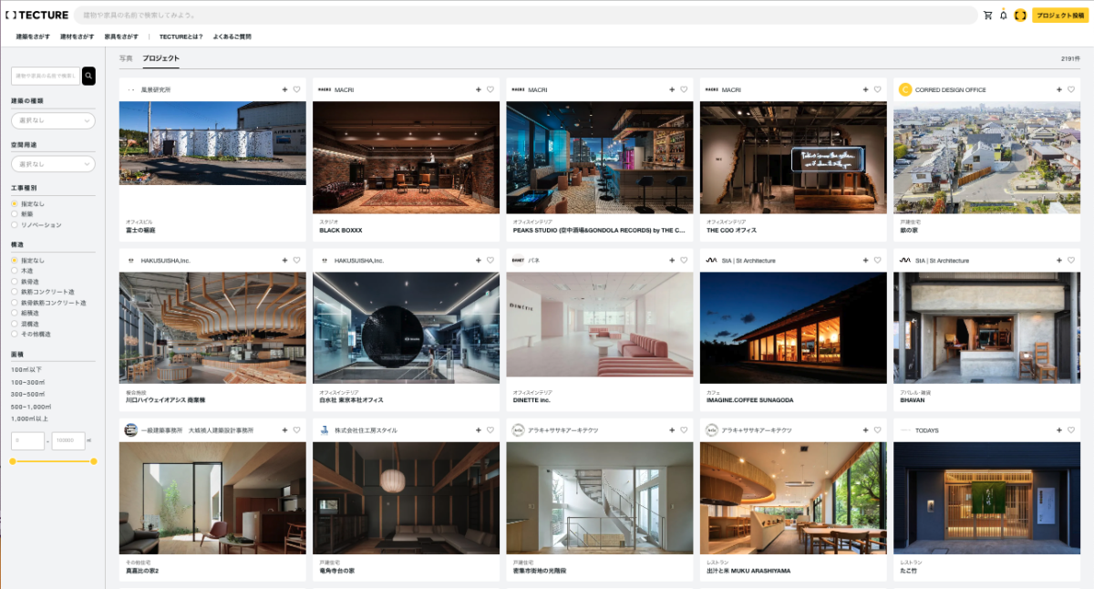Open the yellow user profile avatar

1020,15
